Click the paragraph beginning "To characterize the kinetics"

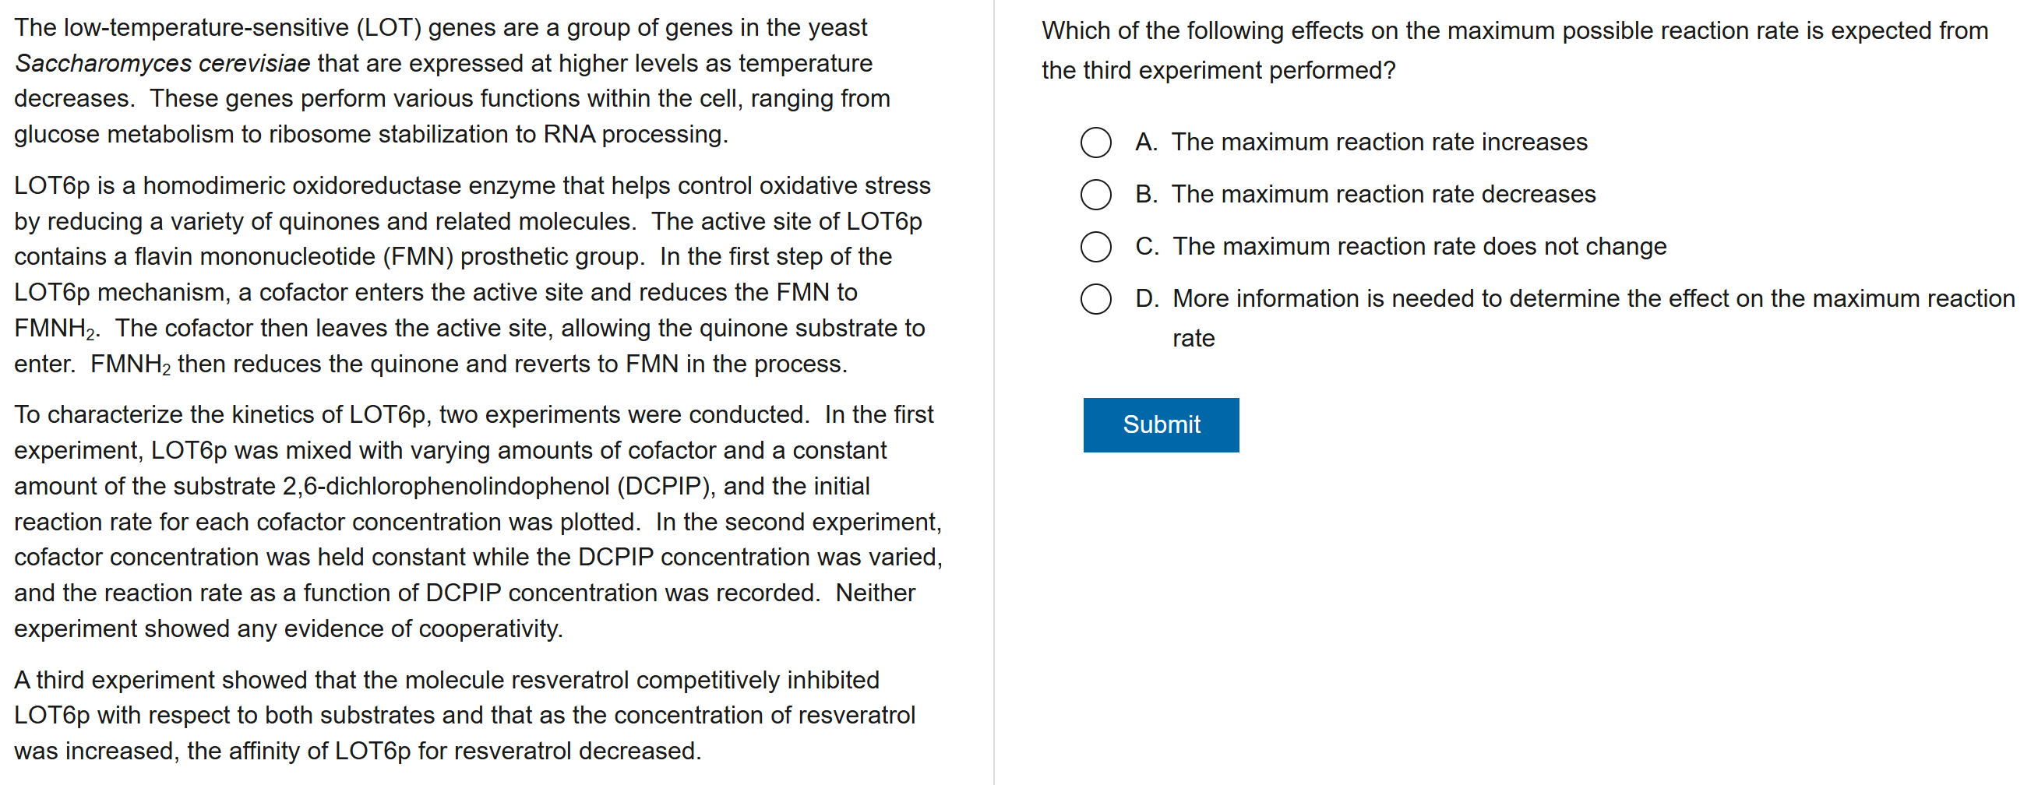[x=478, y=521]
